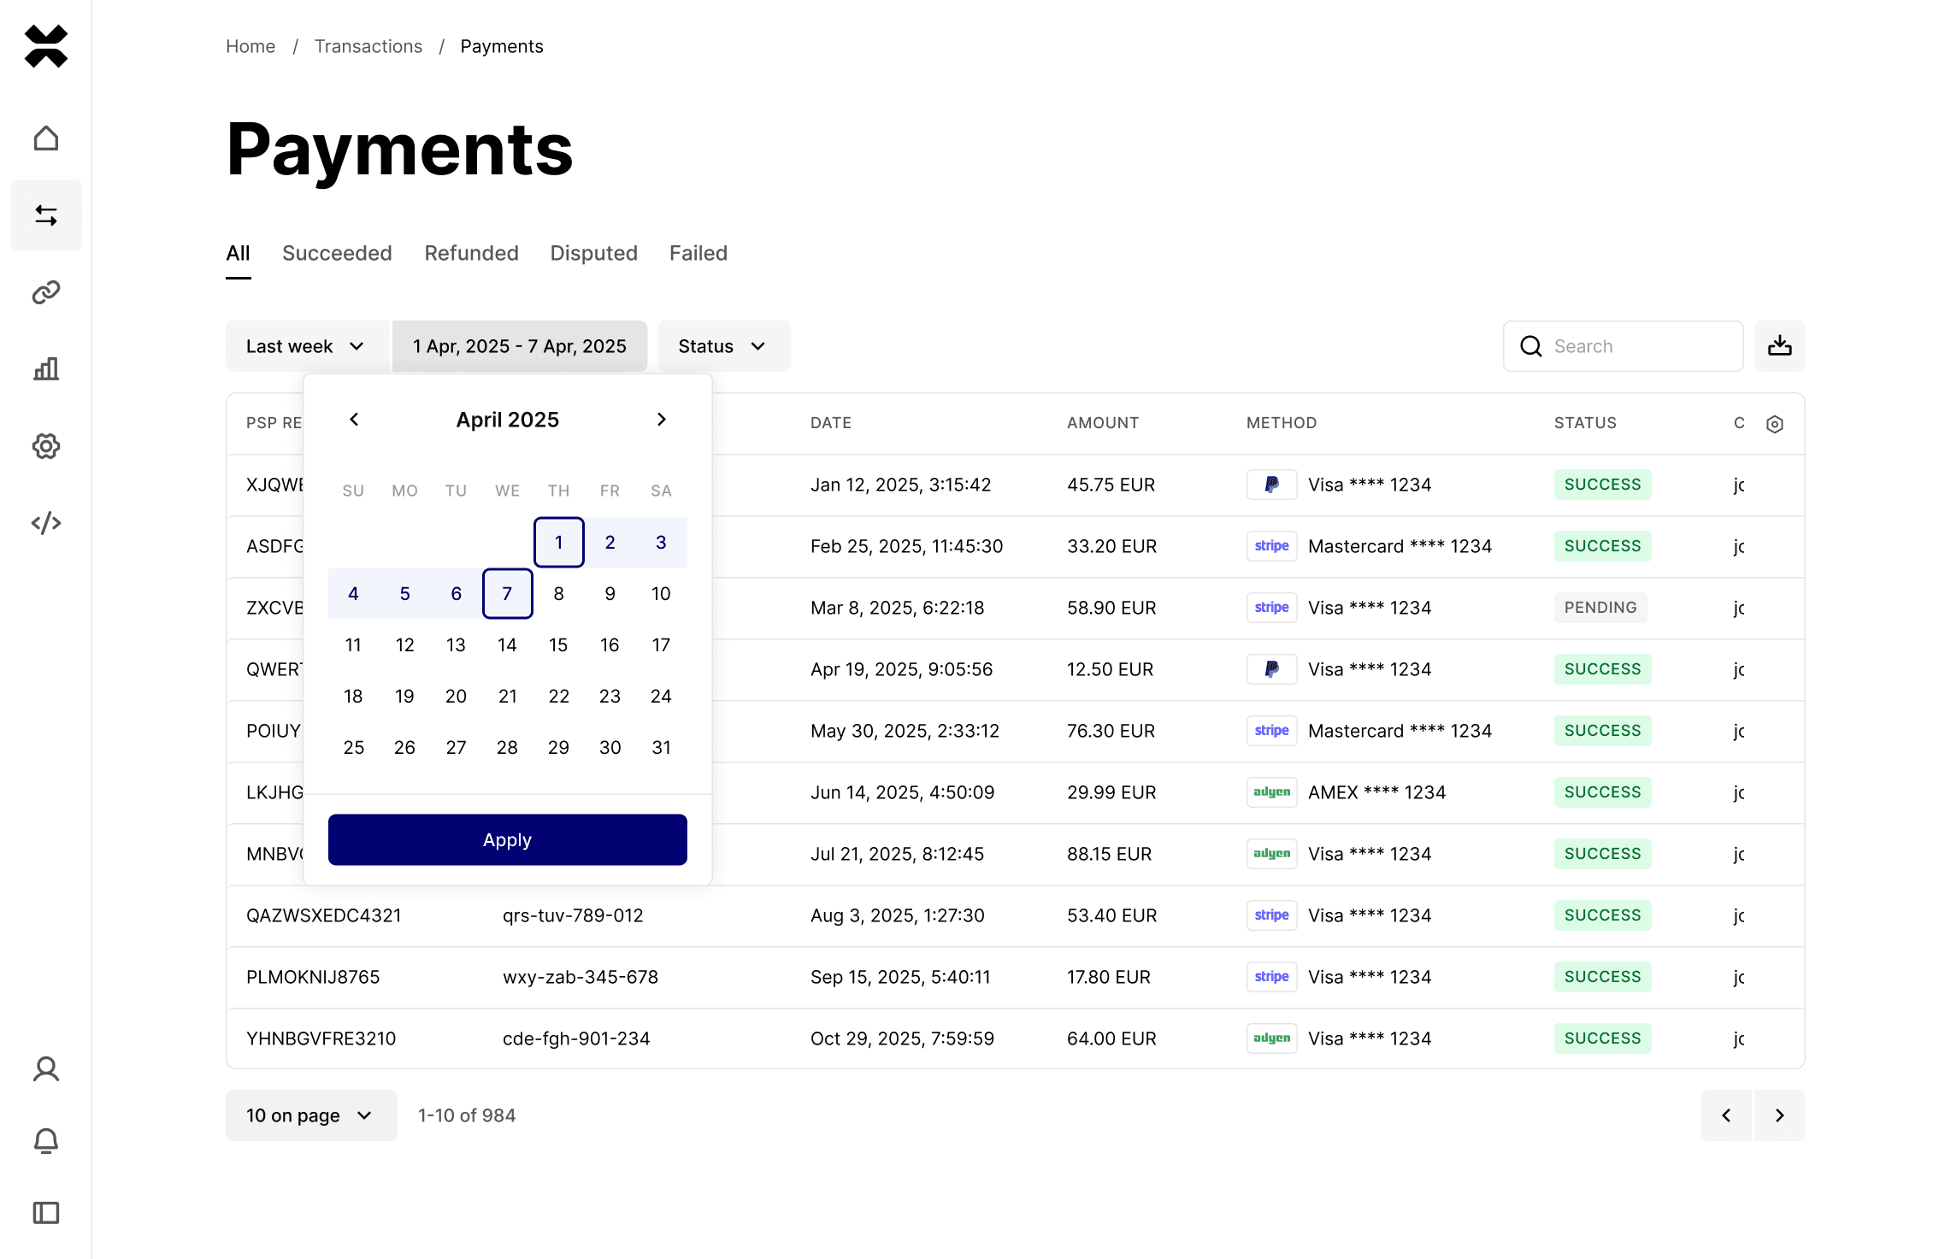Open the notifications bell icon
The height and width of the screenshot is (1259, 1939).
tap(46, 1141)
